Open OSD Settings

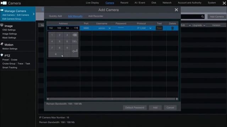coord(9,30)
